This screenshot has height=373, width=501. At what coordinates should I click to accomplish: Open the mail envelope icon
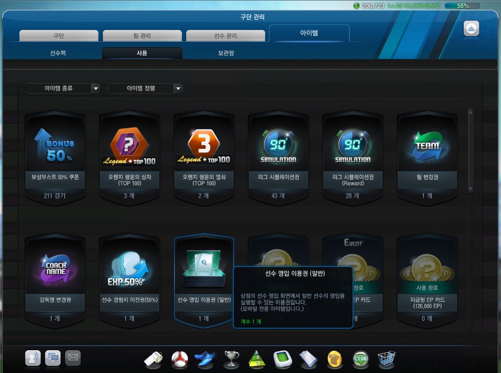pyautogui.click(x=73, y=357)
